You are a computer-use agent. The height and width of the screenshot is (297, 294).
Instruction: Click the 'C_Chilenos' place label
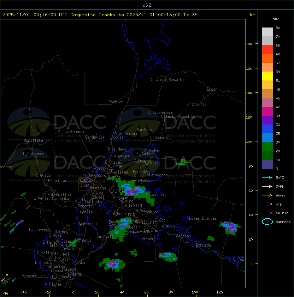[x=34, y=154]
